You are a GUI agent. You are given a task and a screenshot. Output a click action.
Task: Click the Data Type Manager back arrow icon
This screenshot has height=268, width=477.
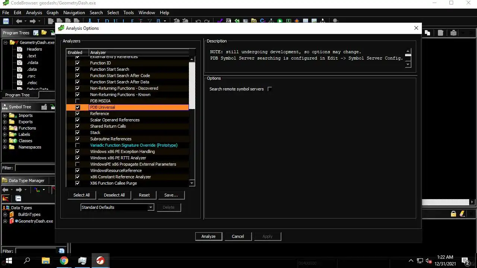point(6,190)
